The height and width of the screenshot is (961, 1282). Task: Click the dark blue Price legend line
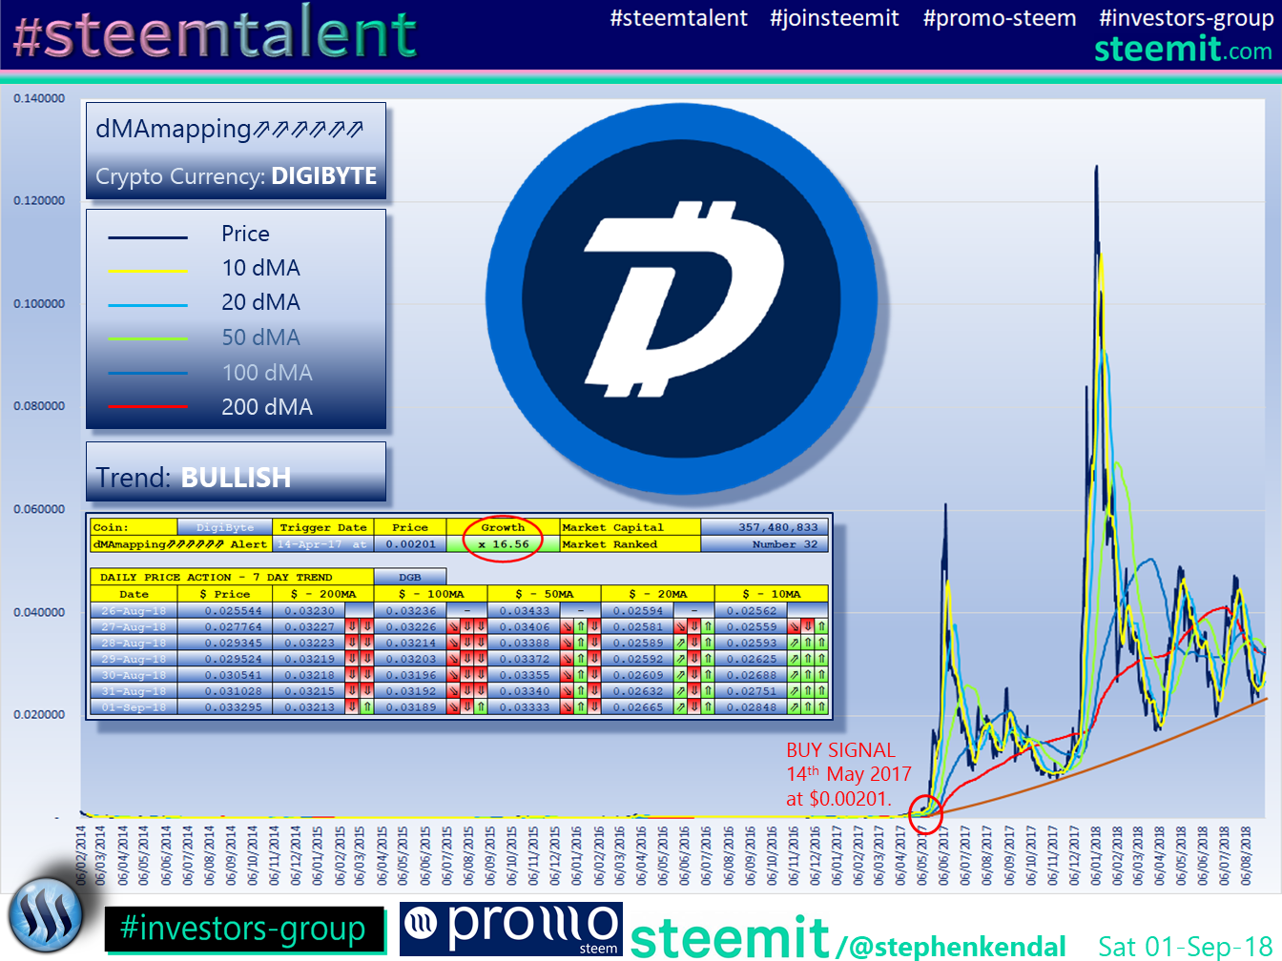click(x=148, y=237)
